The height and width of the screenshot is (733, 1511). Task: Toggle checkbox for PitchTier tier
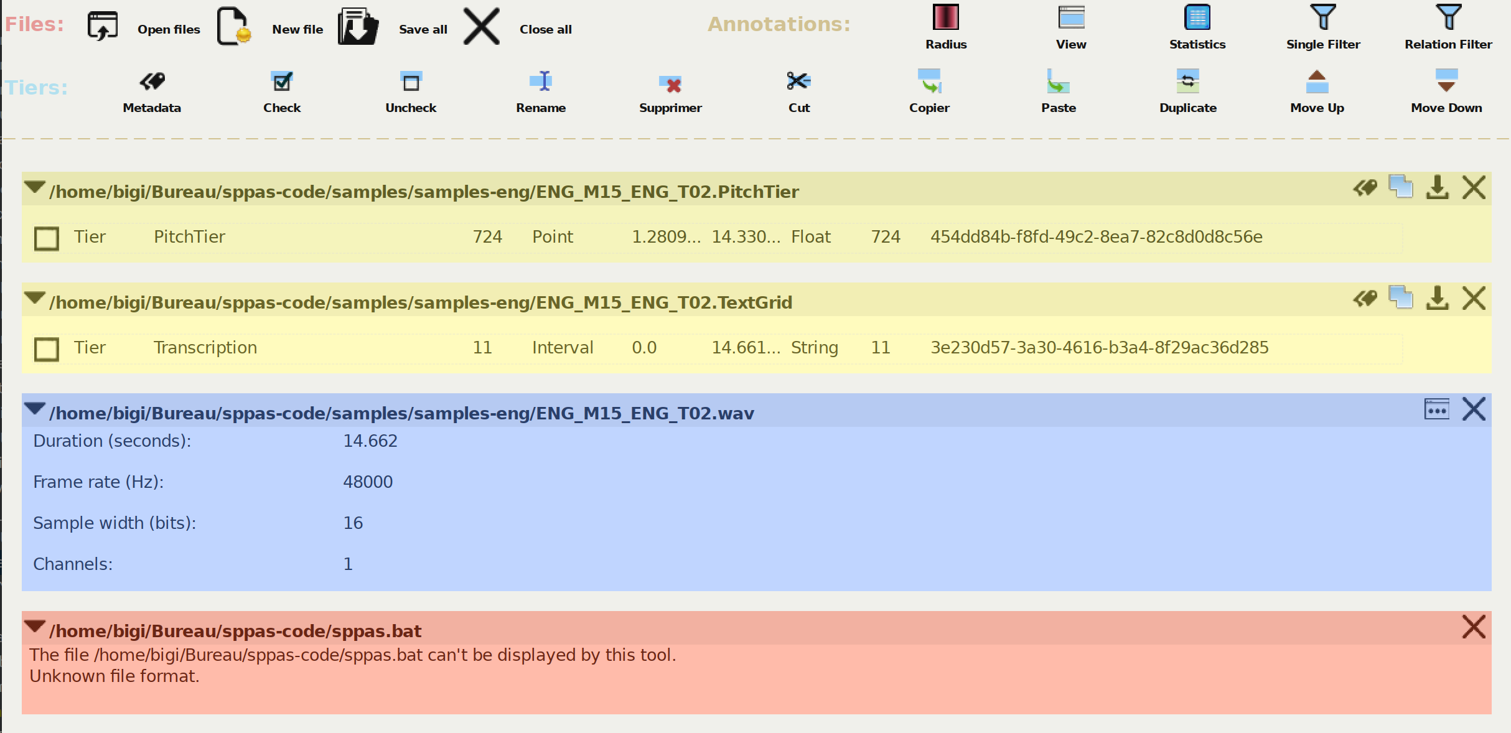[44, 237]
